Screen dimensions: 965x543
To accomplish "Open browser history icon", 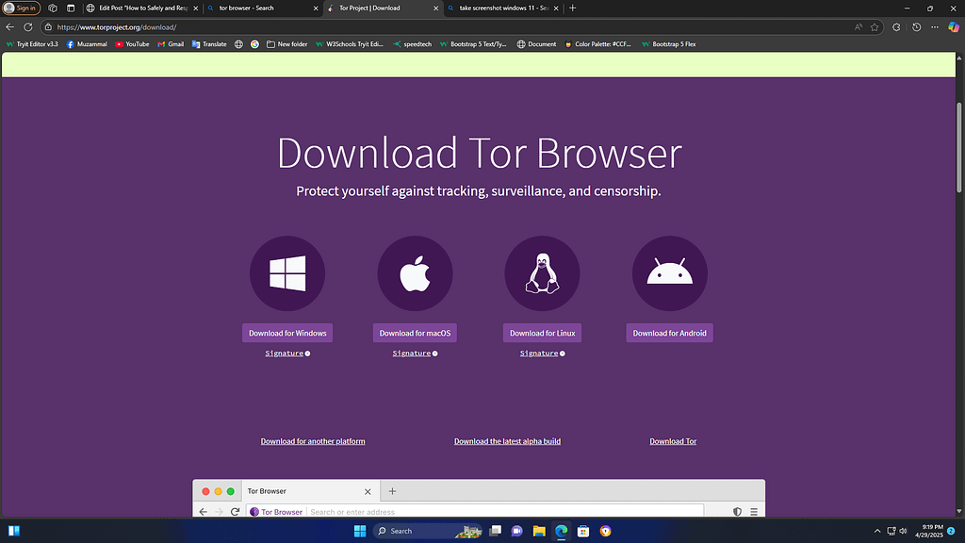I will [x=916, y=27].
